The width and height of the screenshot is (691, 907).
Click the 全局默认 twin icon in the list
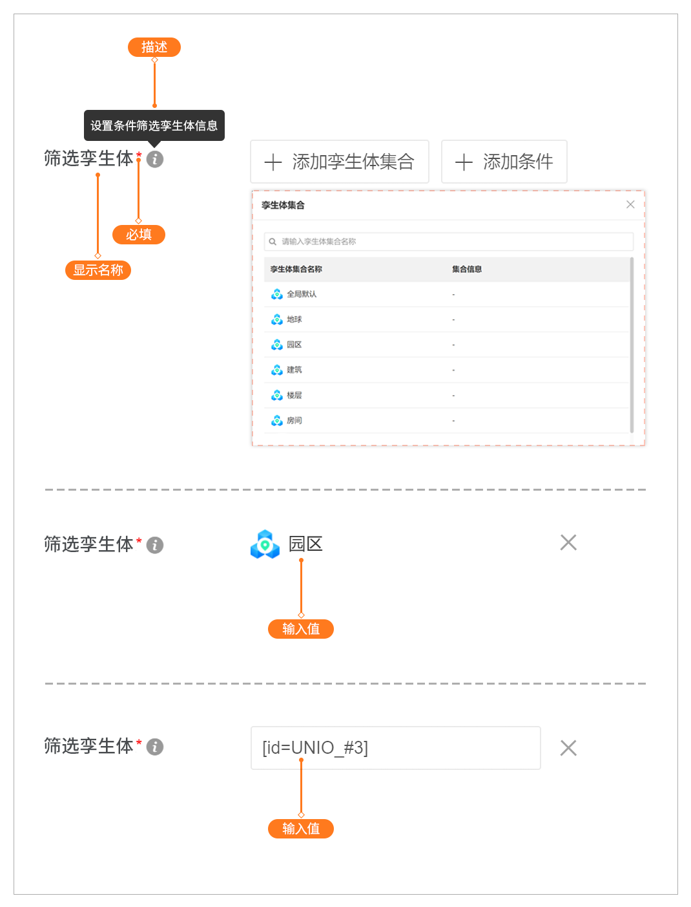click(x=277, y=294)
